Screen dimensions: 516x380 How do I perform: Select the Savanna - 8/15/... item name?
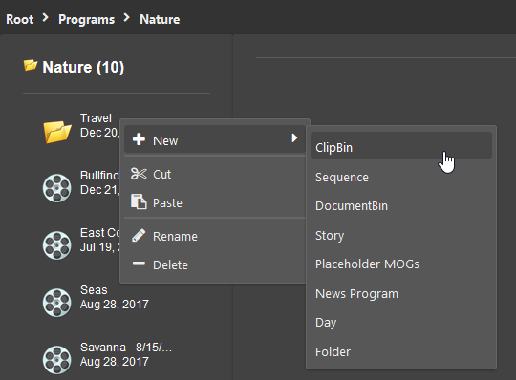(126, 348)
